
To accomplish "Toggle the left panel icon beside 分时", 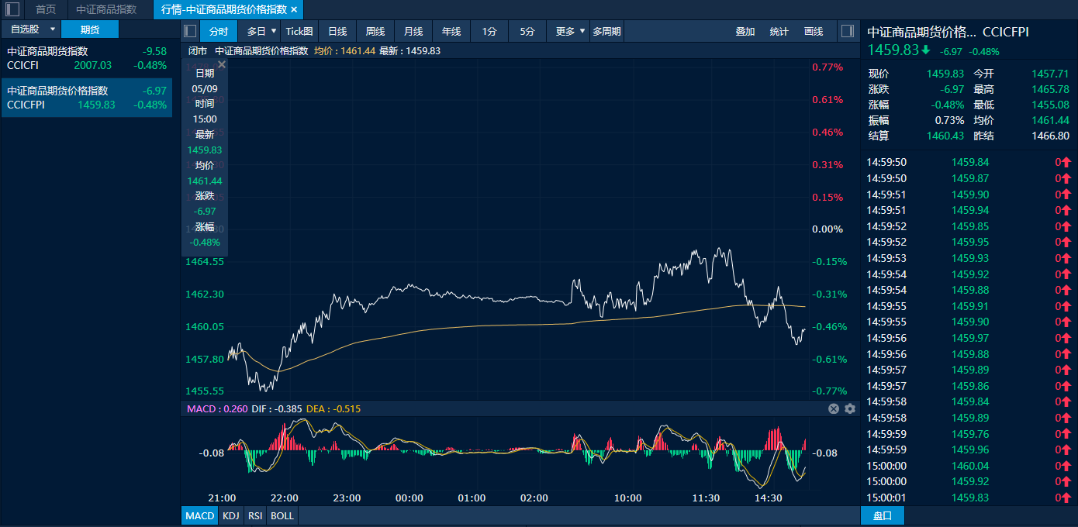I will pos(190,31).
